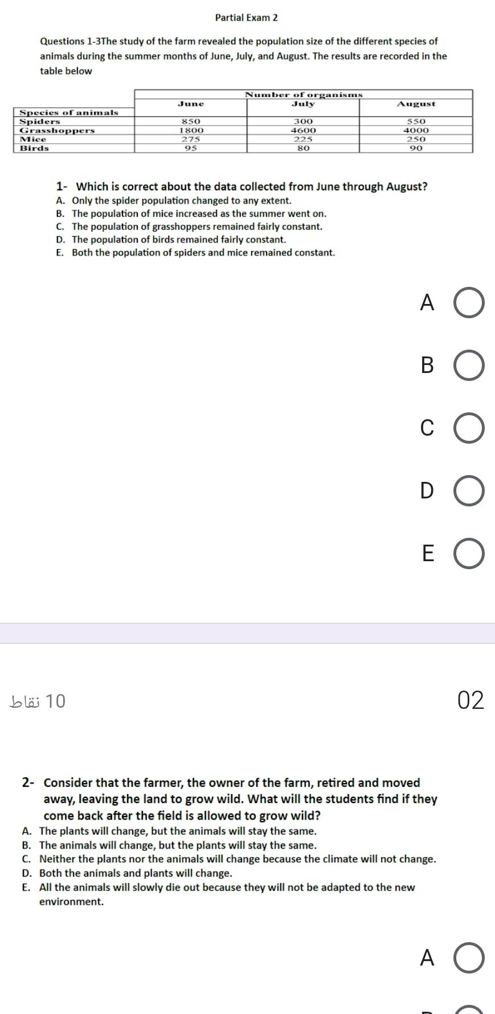Screen dimensions: 495x1014
Task: Click the letter E text label in question 1
Action: click(x=428, y=554)
